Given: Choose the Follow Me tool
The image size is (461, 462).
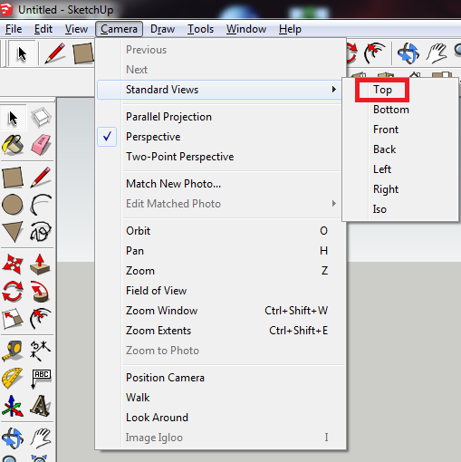Looking at the screenshot, I should coord(40,292).
